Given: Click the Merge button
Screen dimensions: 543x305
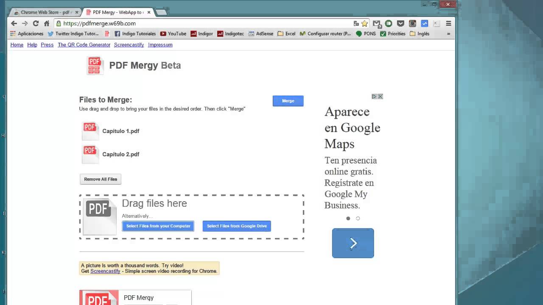Looking at the screenshot, I should (288, 101).
